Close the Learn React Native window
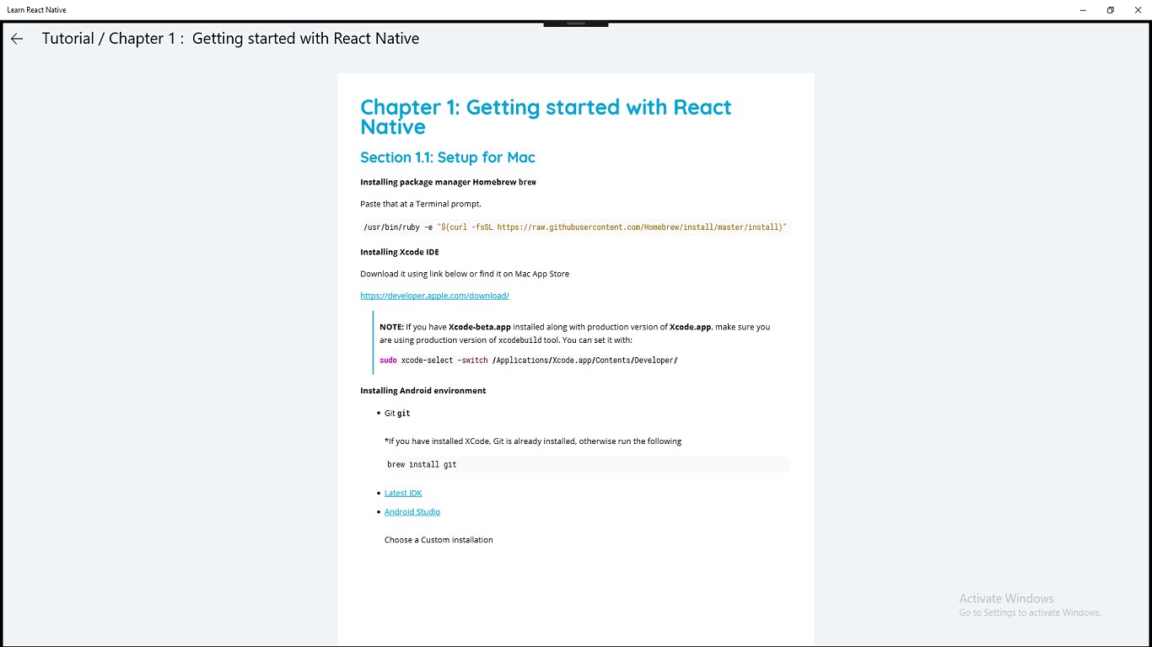 click(1138, 10)
